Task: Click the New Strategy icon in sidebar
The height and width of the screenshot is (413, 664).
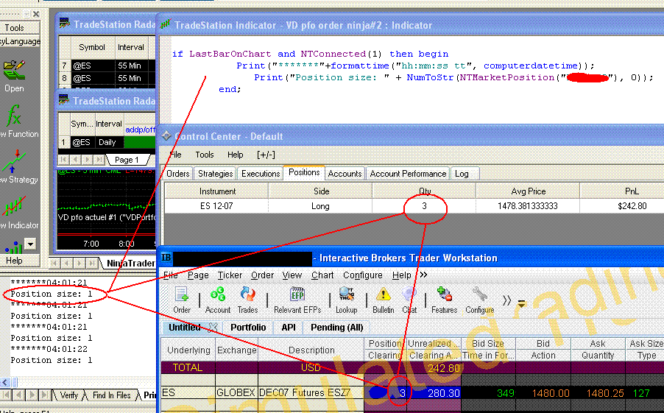Action: pyautogui.click(x=14, y=160)
